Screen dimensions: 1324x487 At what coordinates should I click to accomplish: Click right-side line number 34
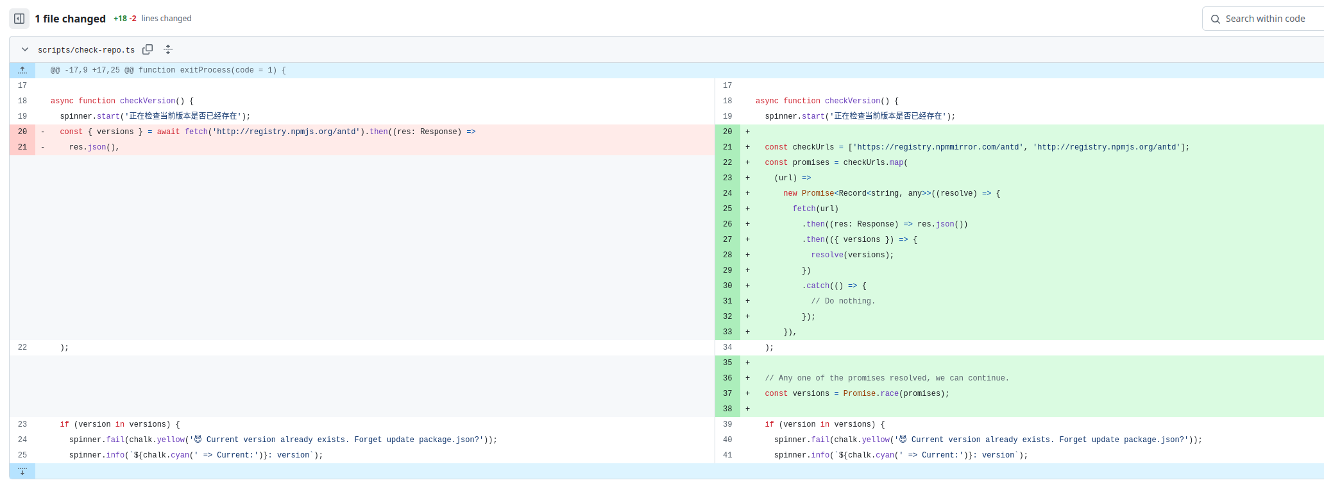727,347
